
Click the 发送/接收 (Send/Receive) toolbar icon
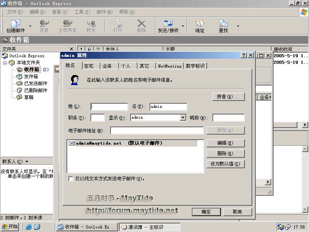point(168,26)
